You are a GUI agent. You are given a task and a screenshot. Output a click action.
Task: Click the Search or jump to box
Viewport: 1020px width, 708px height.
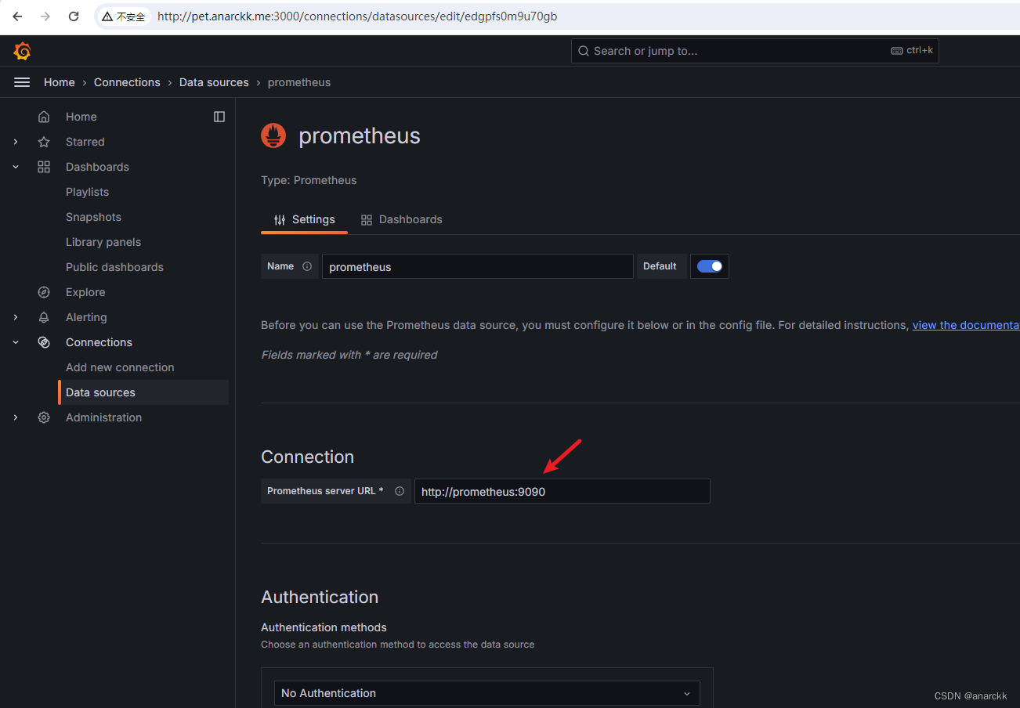(x=755, y=51)
